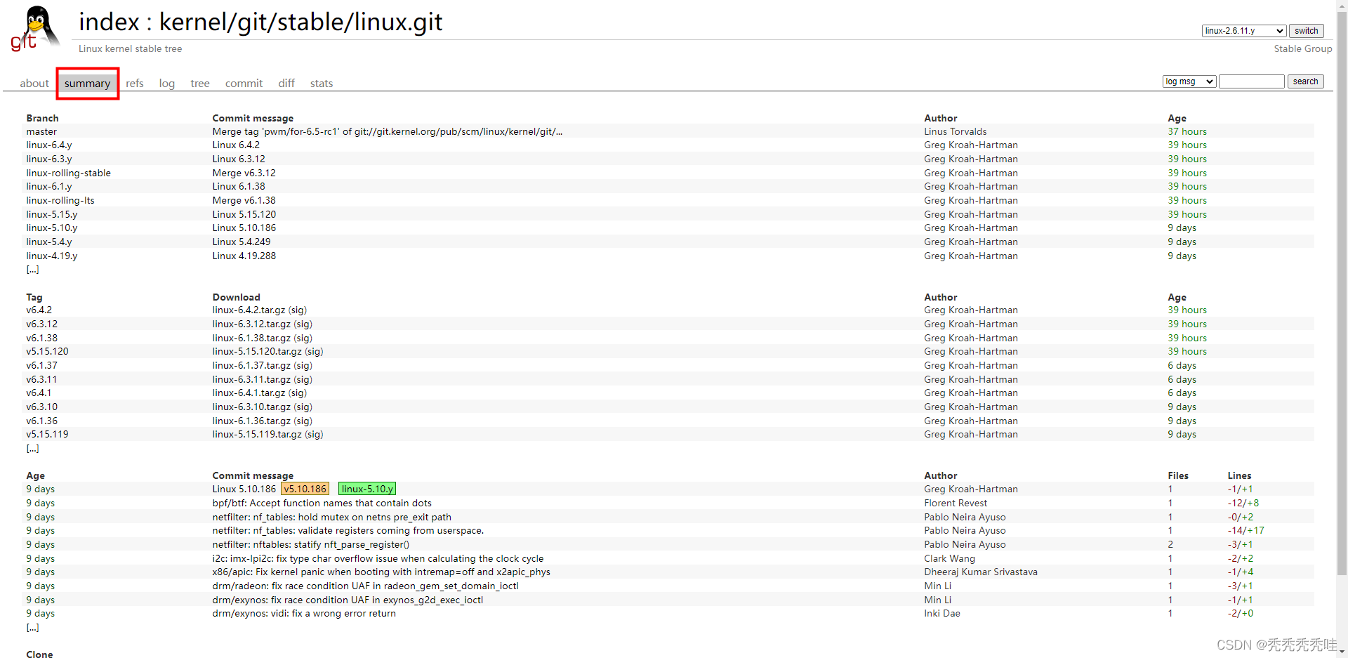This screenshot has height=658, width=1348.
Task: Expand the full commit log with [...]
Action: [x=32, y=628]
